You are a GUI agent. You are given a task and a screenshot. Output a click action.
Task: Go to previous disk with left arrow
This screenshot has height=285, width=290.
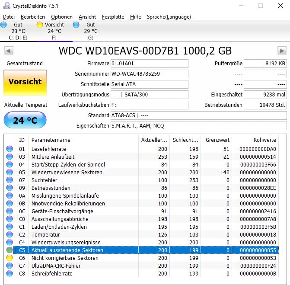[x=9, y=51]
